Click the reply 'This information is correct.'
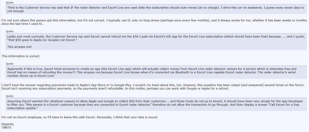The height and width of the screenshot is (132, 309). tap(21, 56)
